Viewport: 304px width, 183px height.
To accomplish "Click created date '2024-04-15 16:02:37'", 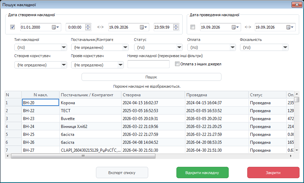I will tap(153, 103).
